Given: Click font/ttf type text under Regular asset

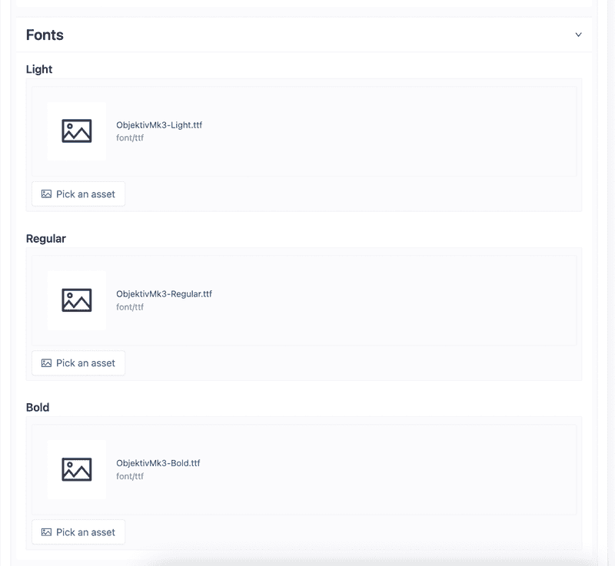Looking at the screenshot, I should pos(130,307).
